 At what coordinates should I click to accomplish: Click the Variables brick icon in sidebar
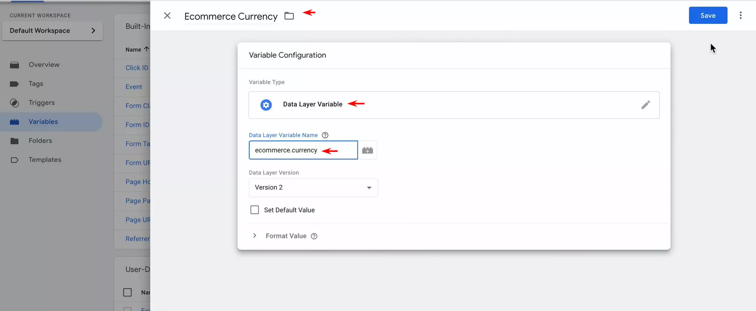[x=15, y=122]
